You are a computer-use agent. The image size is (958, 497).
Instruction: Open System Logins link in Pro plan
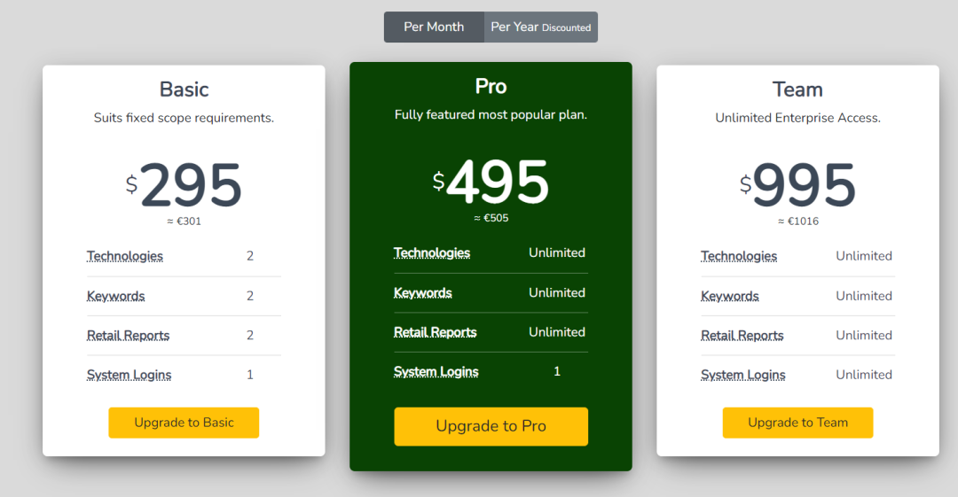pos(436,372)
